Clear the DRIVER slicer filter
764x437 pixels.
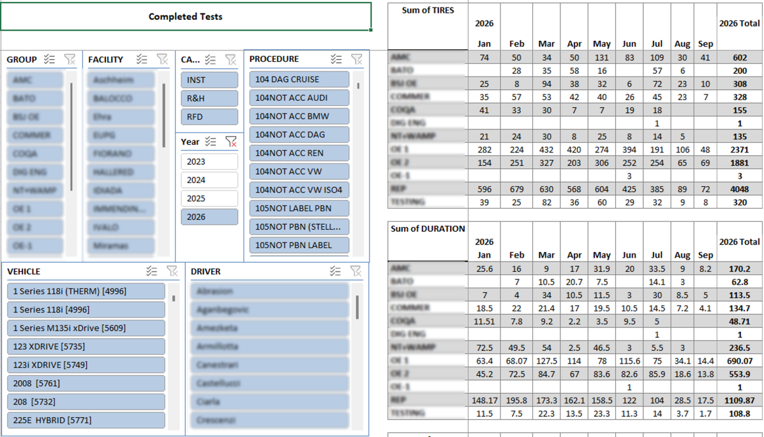pos(356,271)
